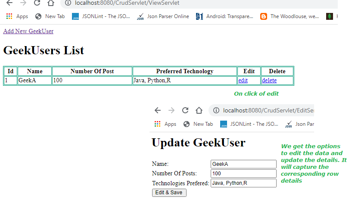Click the Delete column header

click(x=277, y=71)
